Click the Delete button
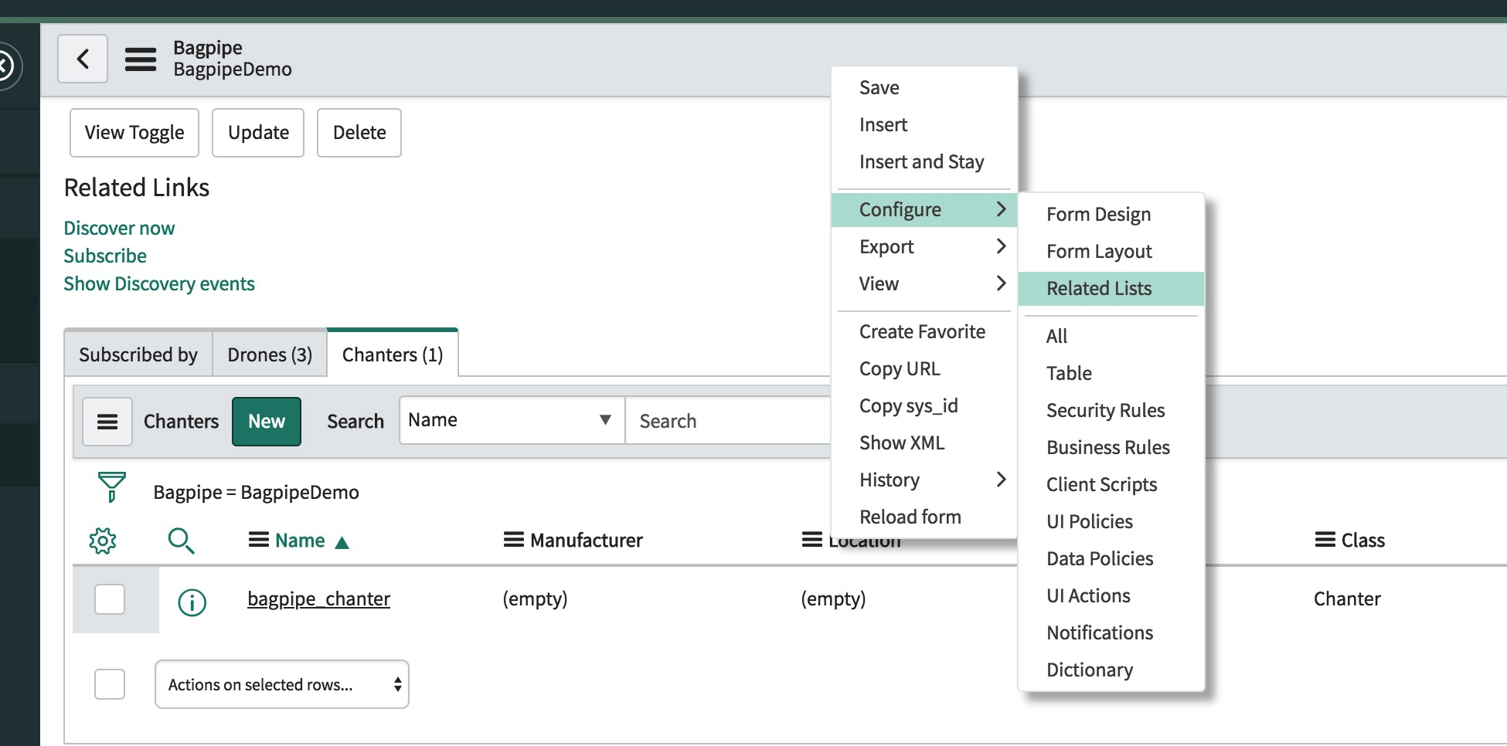The height and width of the screenshot is (746, 1507). (359, 133)
